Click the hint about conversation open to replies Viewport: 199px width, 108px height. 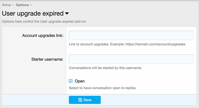tap(103, 88)
